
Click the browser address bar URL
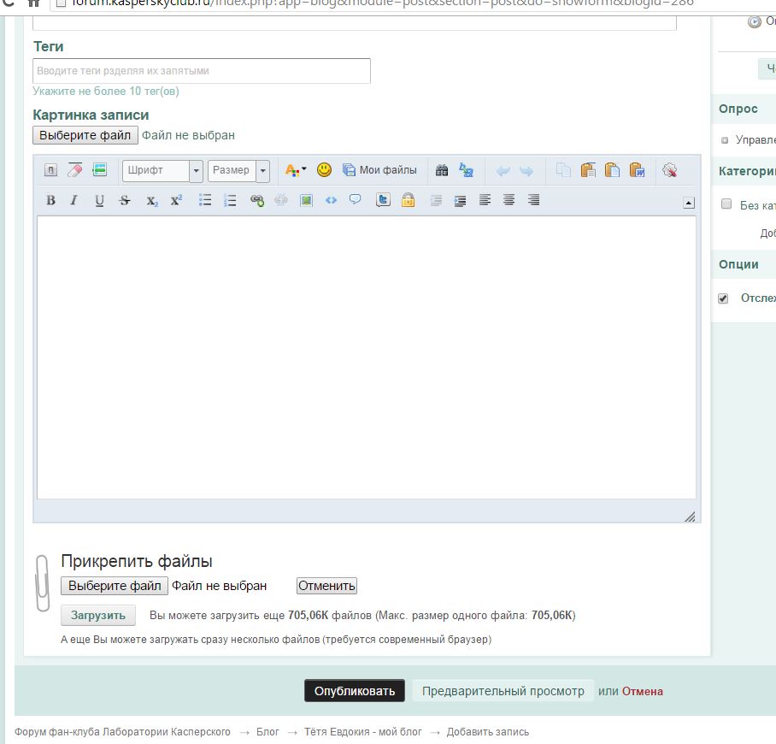click(381, 3)
